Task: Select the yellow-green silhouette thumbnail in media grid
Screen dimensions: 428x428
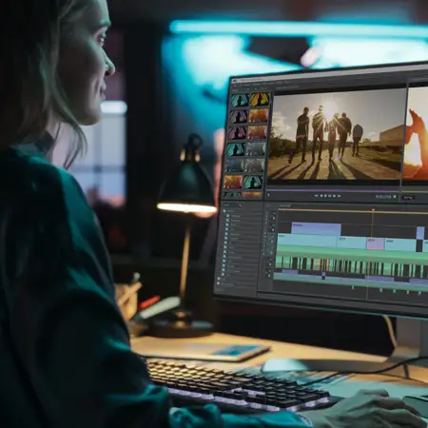Action: 260,100
